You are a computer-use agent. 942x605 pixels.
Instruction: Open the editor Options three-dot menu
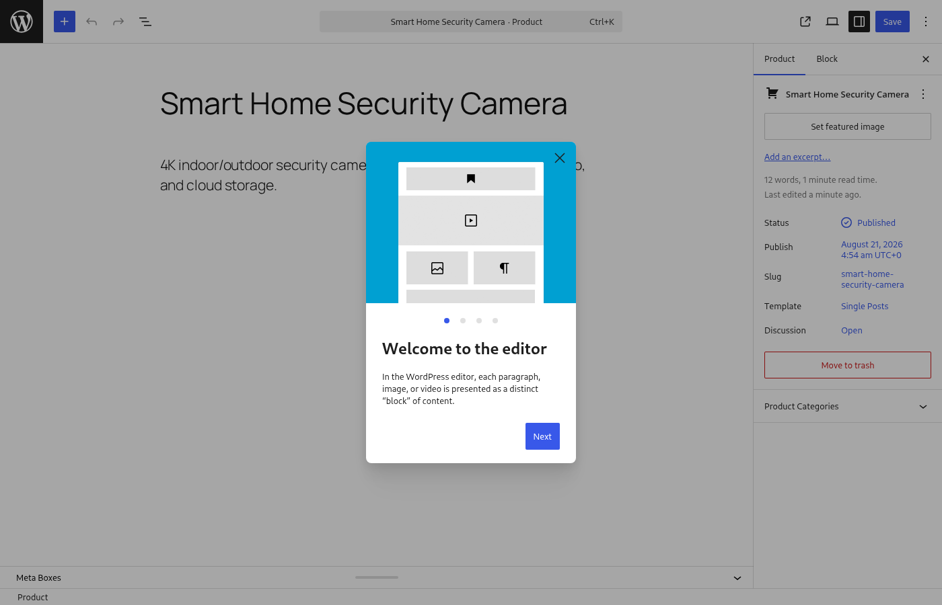tap(926, 22)
